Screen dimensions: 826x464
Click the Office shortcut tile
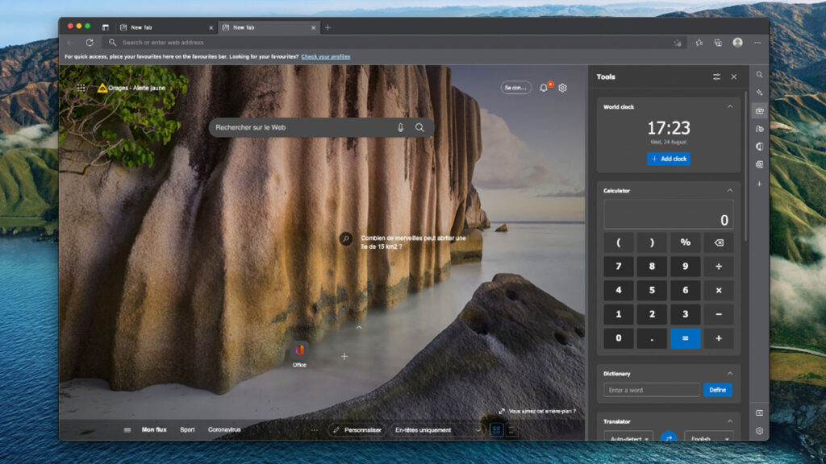(299, 351)
